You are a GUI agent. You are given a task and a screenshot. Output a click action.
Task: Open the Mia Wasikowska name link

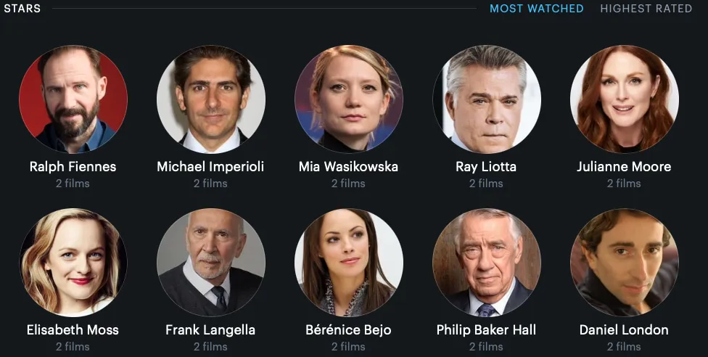pyautogui.click(x=349, y=167)
